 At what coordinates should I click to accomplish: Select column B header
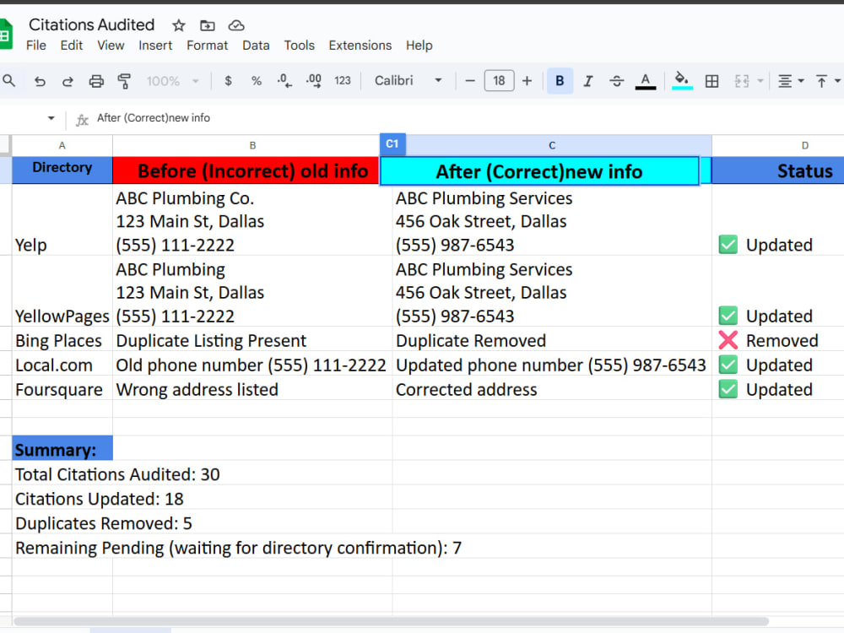(252, 145)
